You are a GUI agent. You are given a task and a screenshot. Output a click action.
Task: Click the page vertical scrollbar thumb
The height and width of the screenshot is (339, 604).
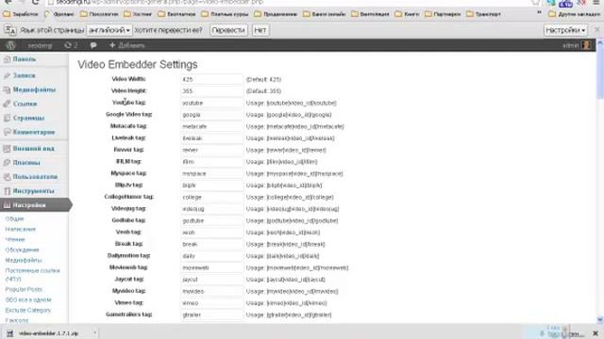pyautogui.click(x=600, y=72)
